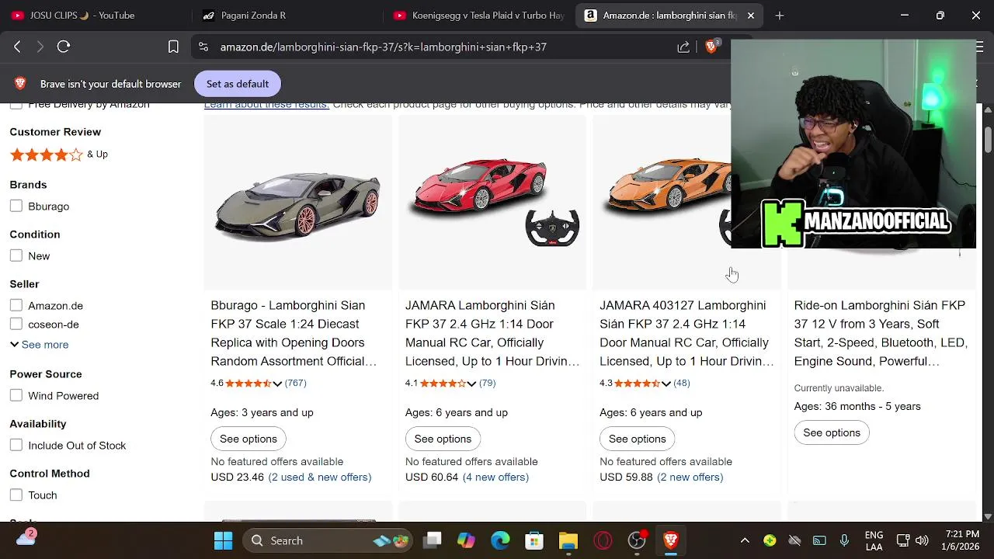Image resolution: width=994 pixels, height=559 pixels.
Task: Open the (48) reviews count link
Action: 682,383
